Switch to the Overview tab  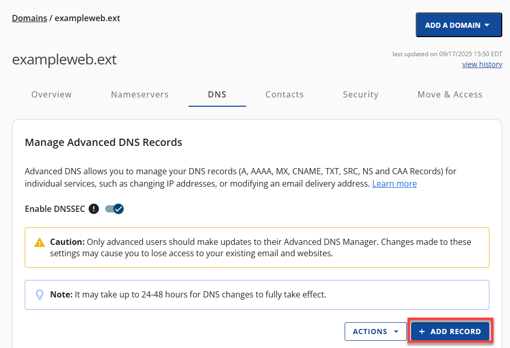coord(52,94)
